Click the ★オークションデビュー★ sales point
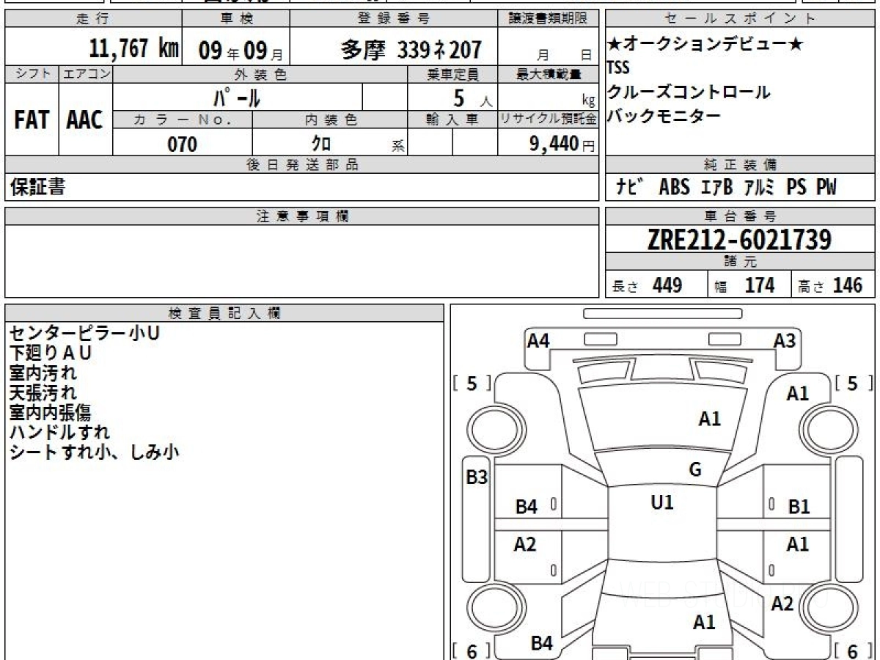880x660 pixels. (705, 45)
